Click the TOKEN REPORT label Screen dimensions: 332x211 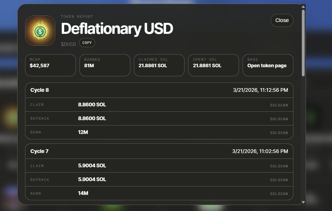77,17
